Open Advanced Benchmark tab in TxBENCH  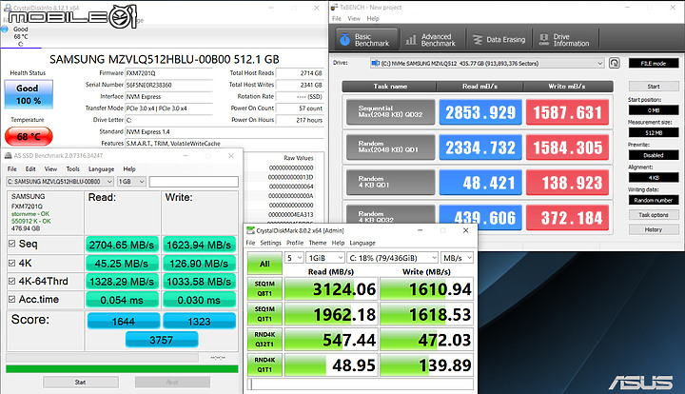coord(432,40)
